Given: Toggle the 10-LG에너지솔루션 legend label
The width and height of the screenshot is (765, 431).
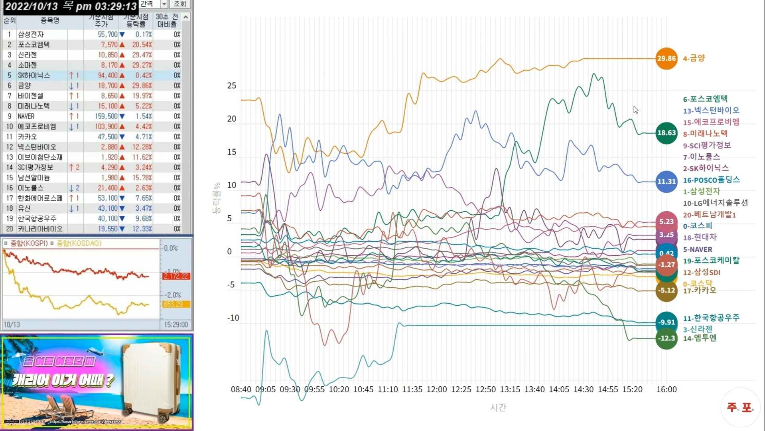Looking at the screenshot, I should pos(716,203).
